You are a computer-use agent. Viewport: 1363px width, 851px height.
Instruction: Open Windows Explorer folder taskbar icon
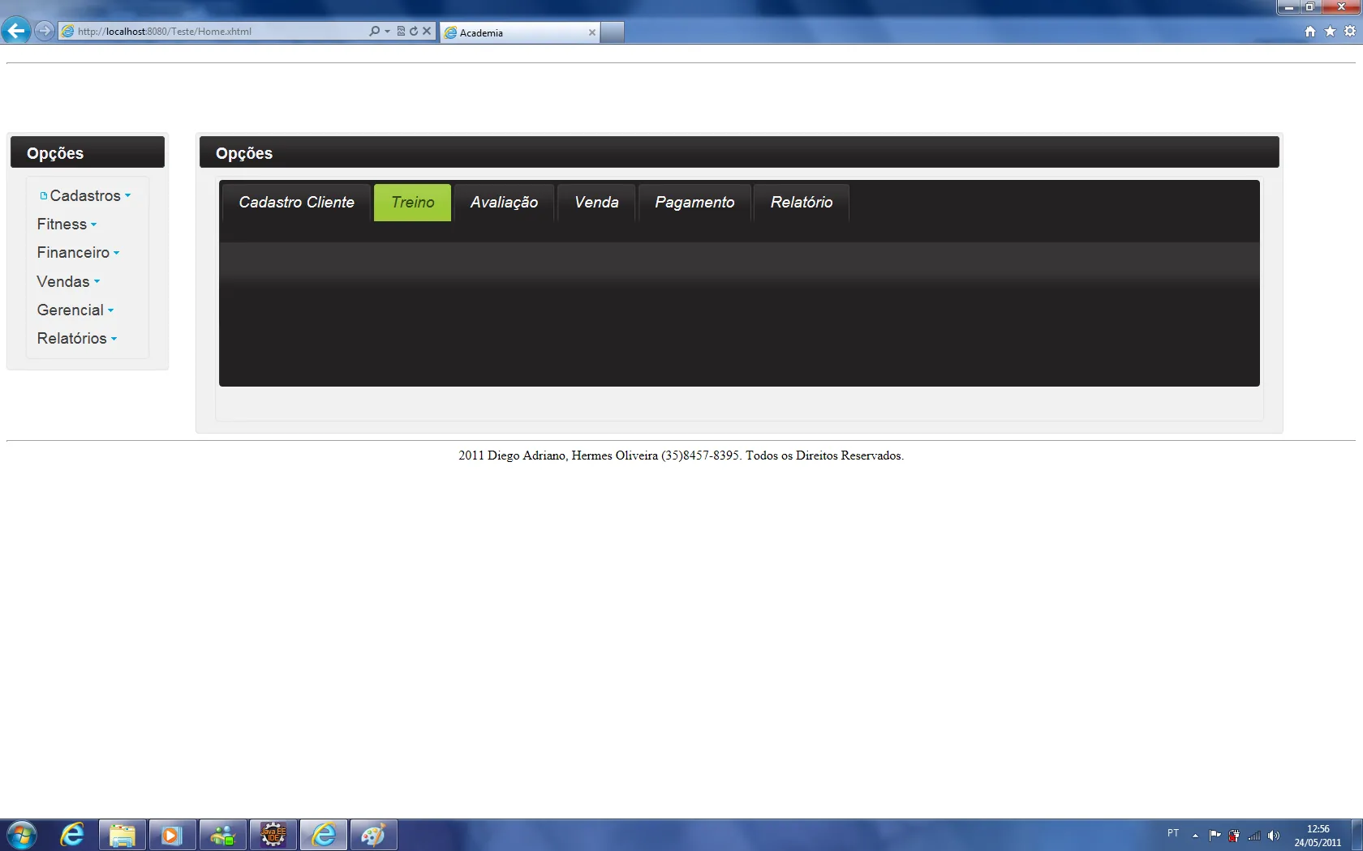coord(123,835)
